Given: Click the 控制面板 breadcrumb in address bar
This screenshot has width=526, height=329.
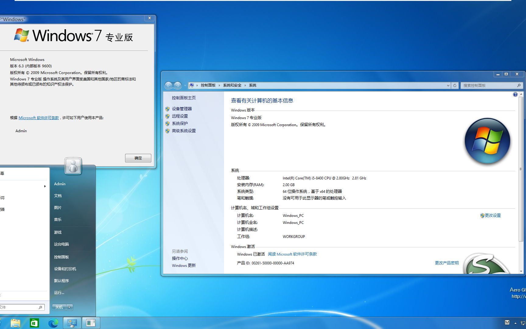Looking at the screenshot, I should click(208, 85).
